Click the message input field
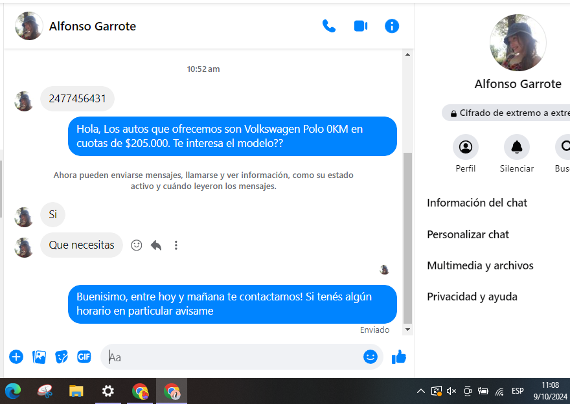This screenshot has width=570, height=404. tap(233, 357)
